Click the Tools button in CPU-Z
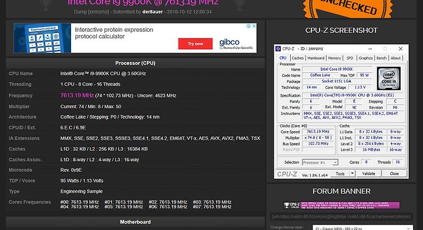 pyautogui.click(x=340, y=174)
